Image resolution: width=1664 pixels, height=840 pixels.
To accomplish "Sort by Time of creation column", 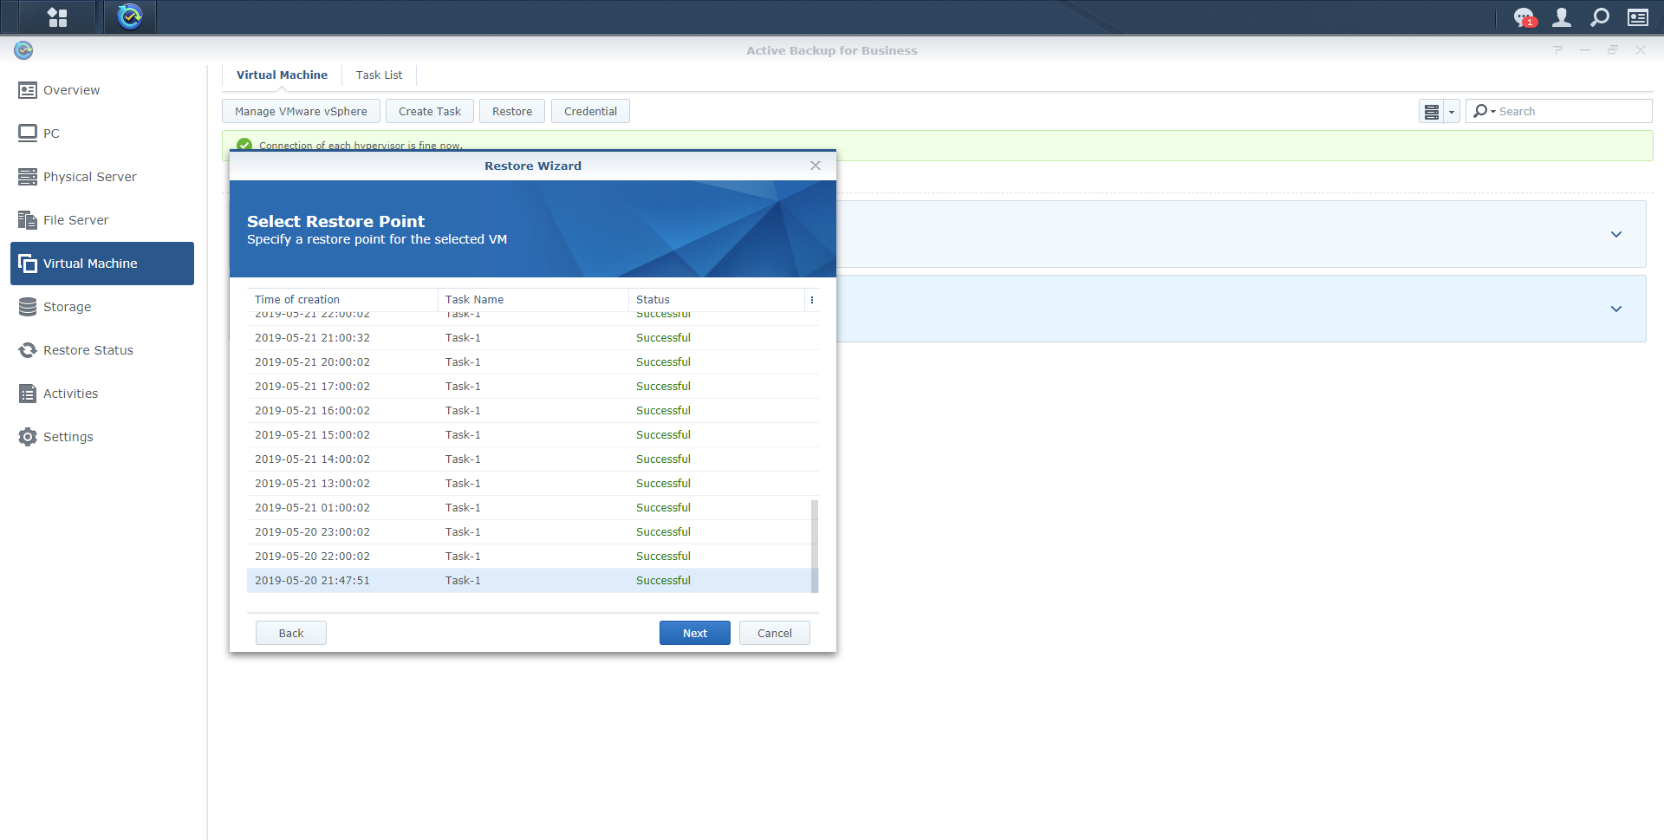I will [x=342, y=300].
